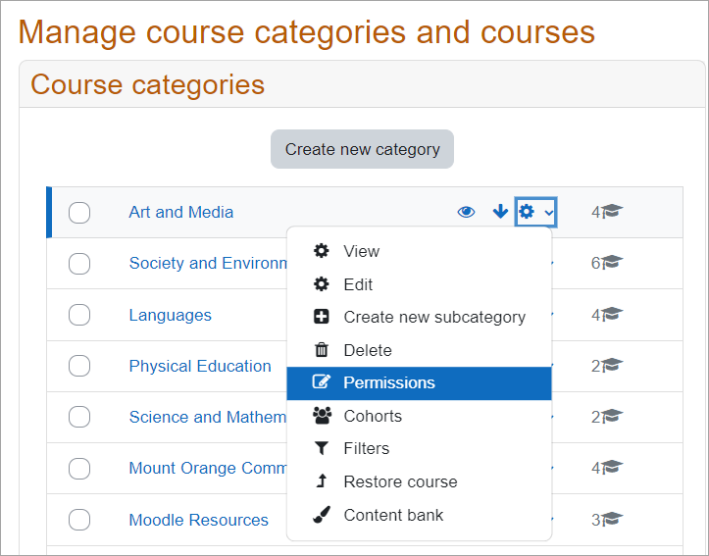Tick the Languages category checkbox
The image size is (709, 556).
click(x=79, y=316)
